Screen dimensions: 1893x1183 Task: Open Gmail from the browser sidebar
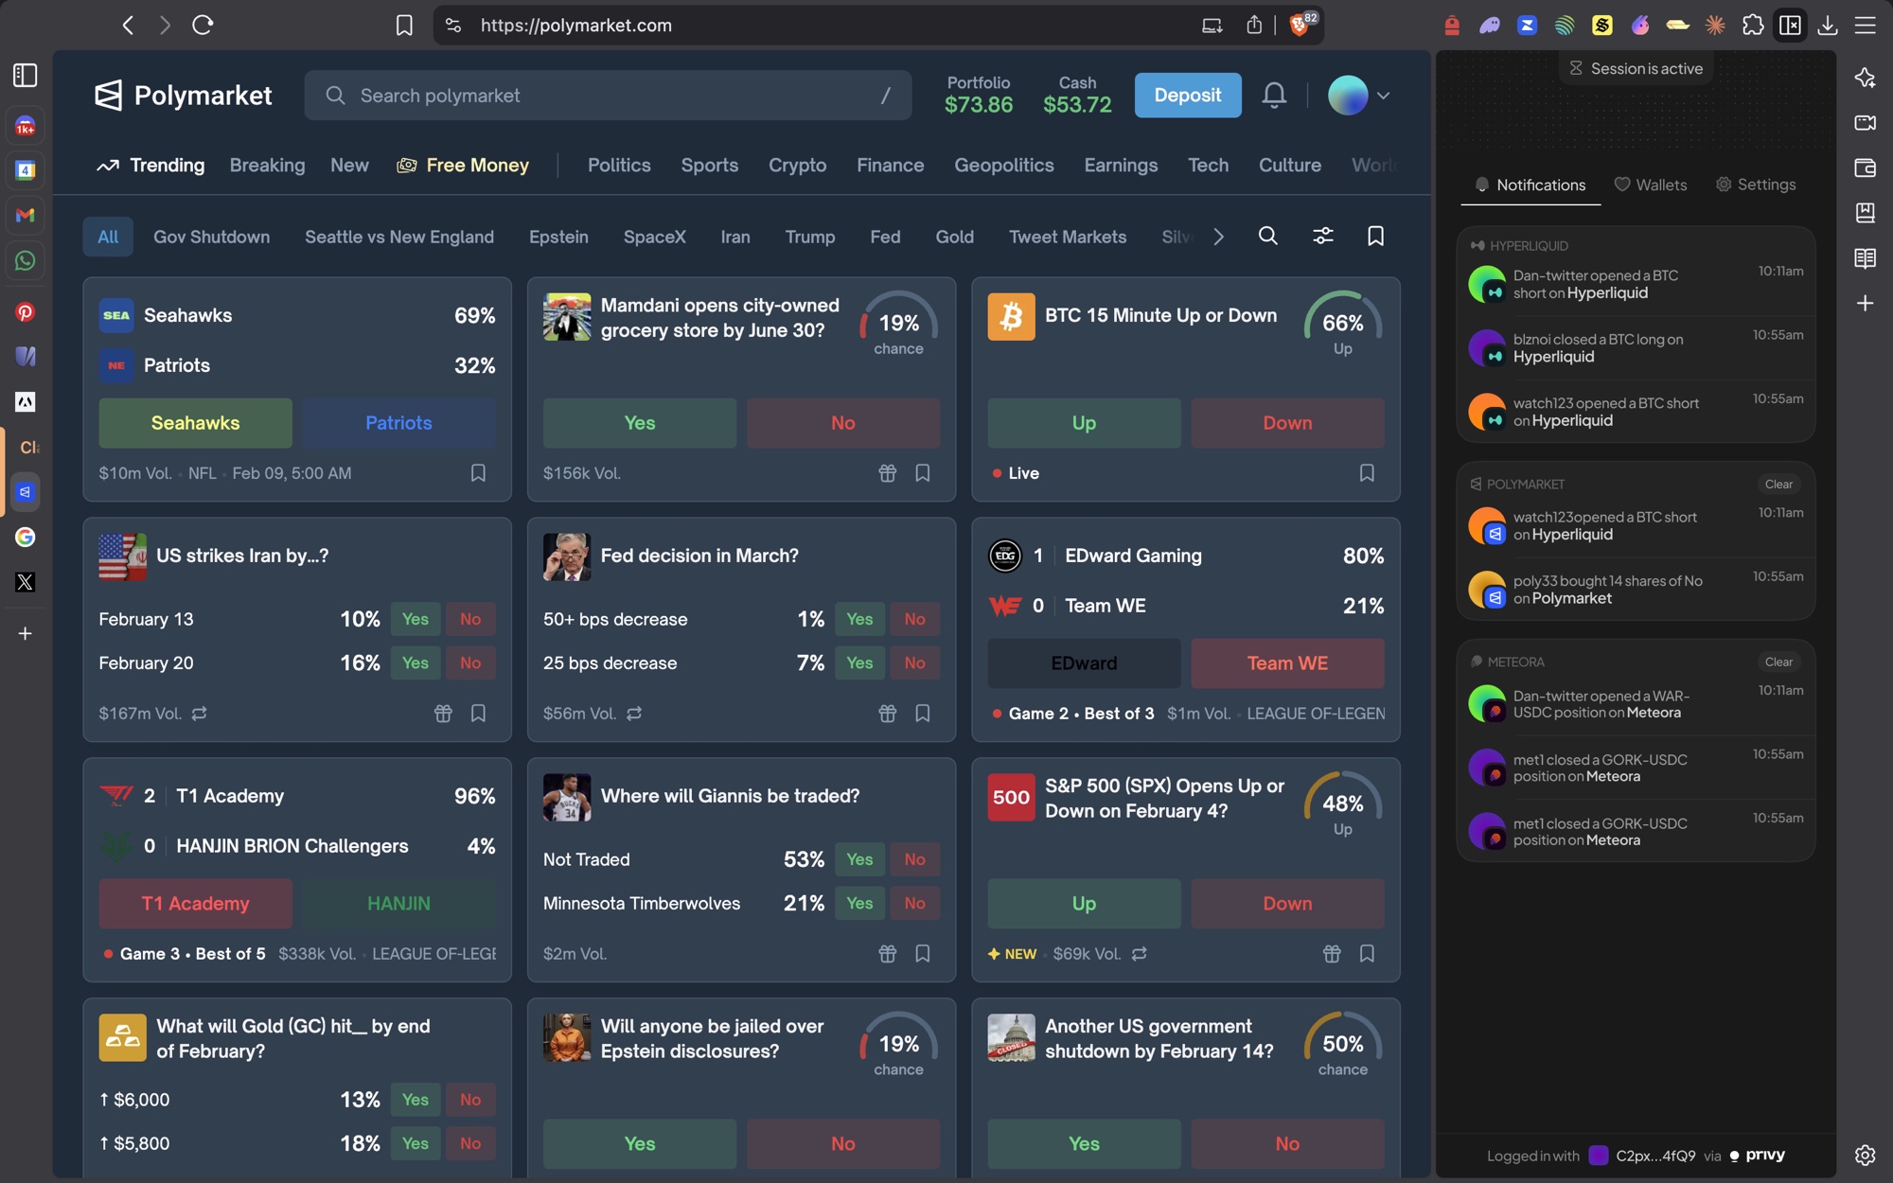click(26, 216)
